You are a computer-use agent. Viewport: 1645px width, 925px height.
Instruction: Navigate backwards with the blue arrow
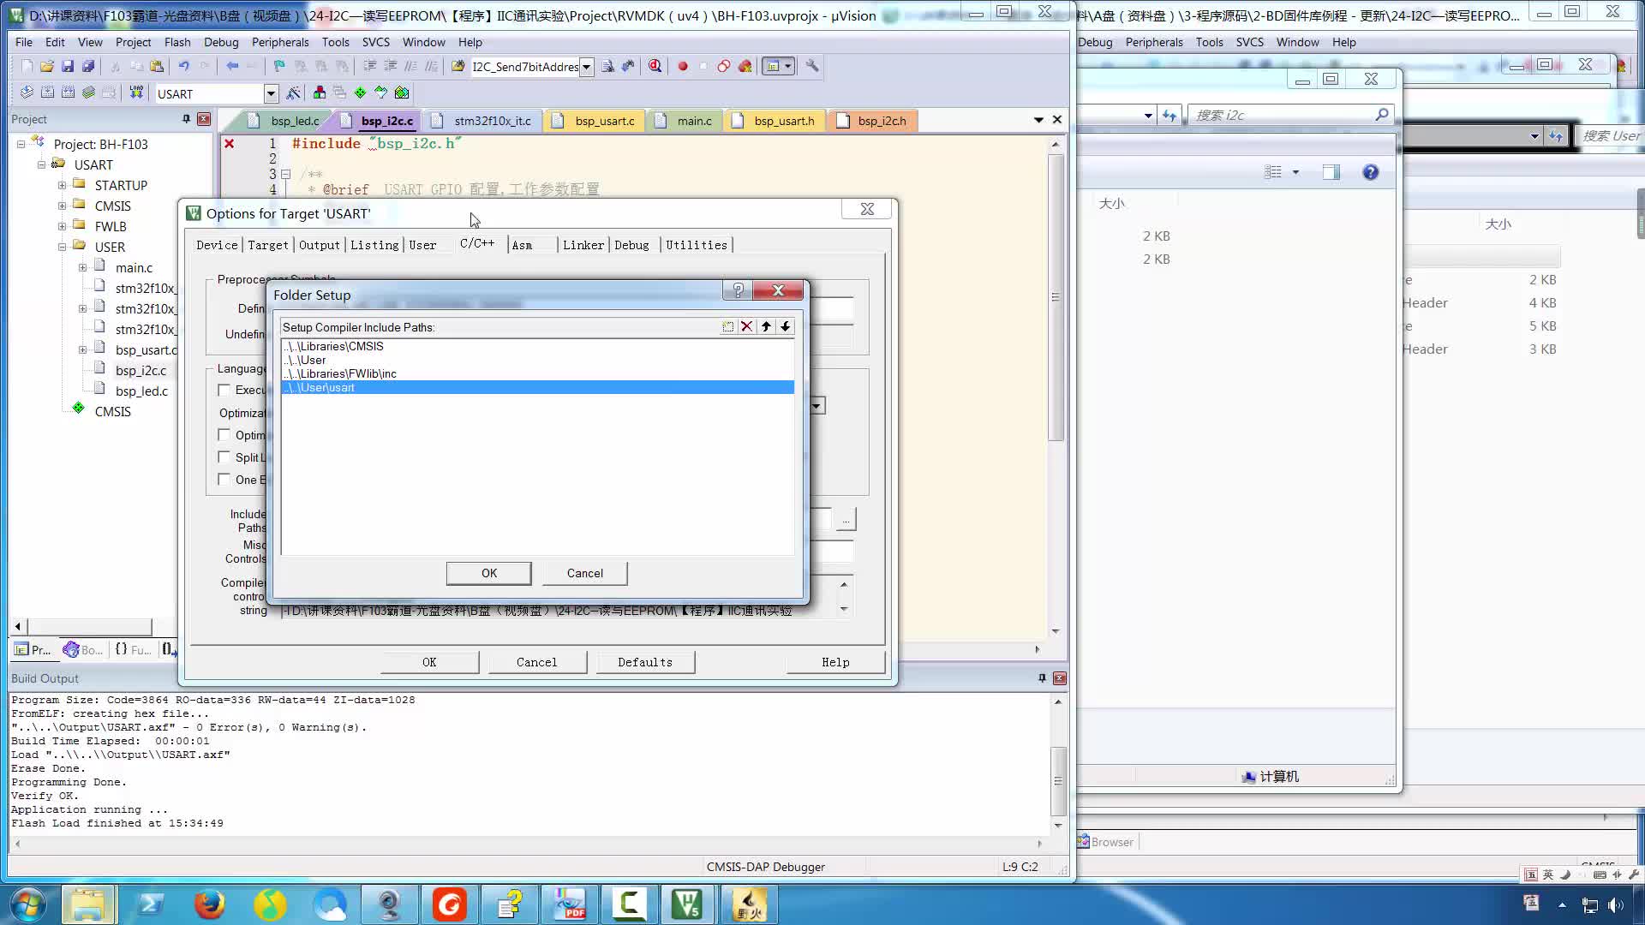pos(232,66)
